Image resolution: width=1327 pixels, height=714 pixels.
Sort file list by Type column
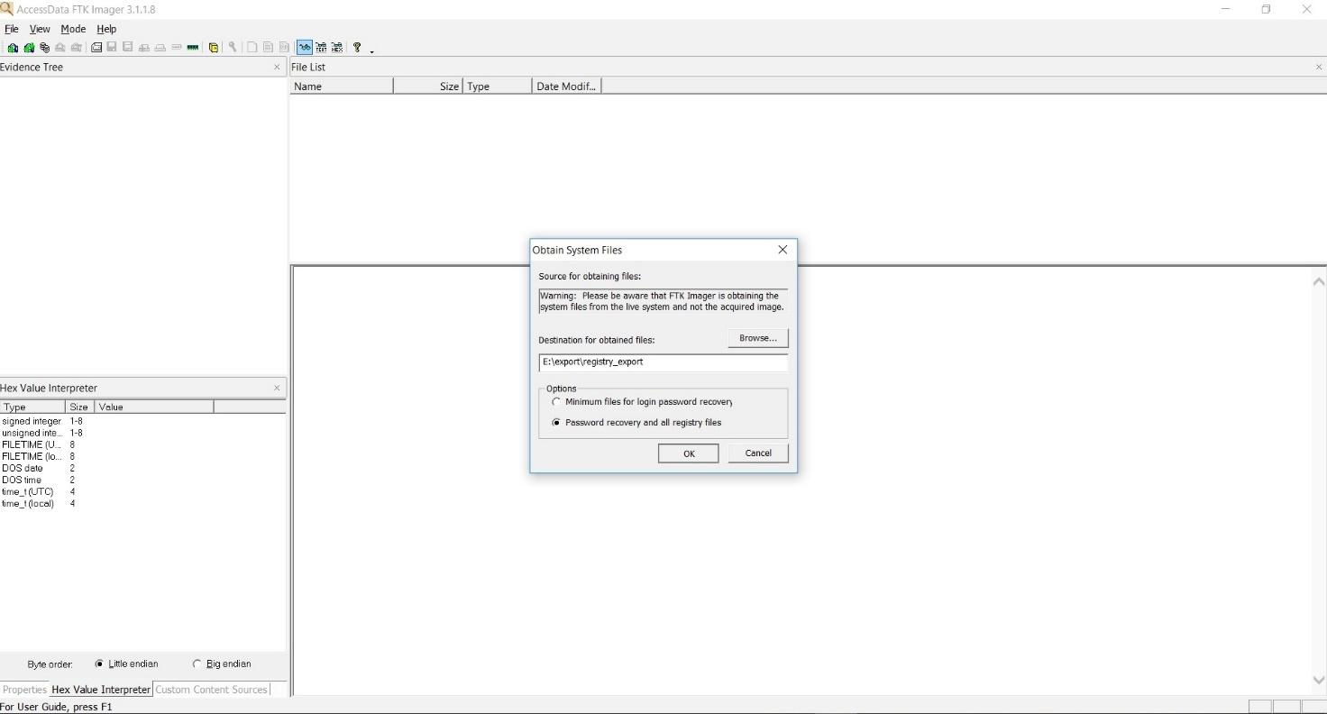click(x=498, y=87)
